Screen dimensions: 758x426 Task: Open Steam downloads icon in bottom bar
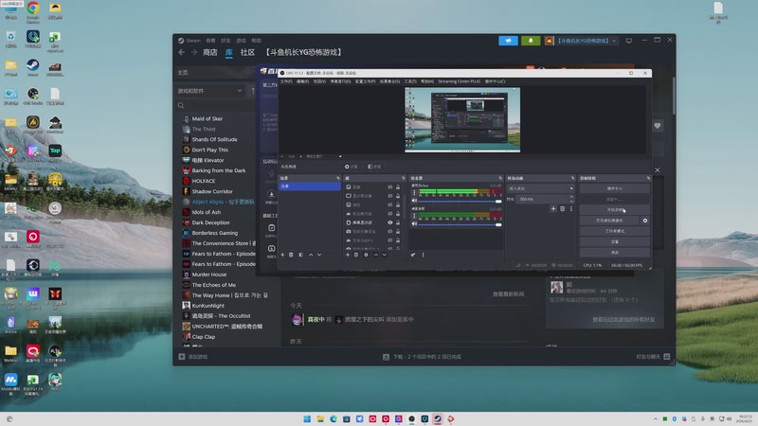[x=386, y=357]
